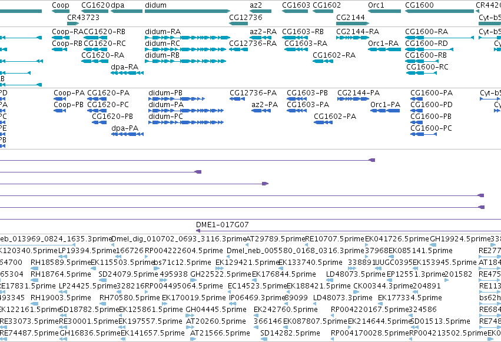Select the dpa-RA transcript

[x=127, y=73]
